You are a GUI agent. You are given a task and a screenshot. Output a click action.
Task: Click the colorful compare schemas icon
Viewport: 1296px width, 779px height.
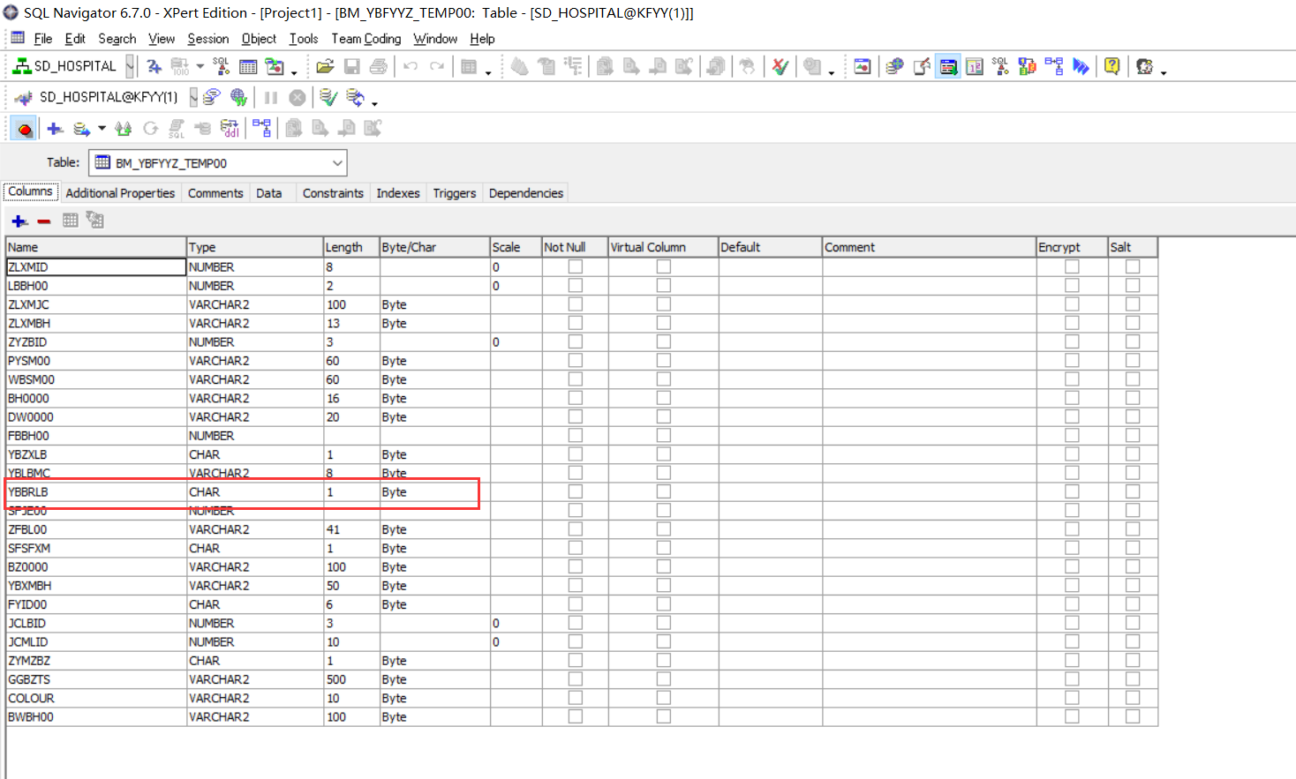(1027, 66)
